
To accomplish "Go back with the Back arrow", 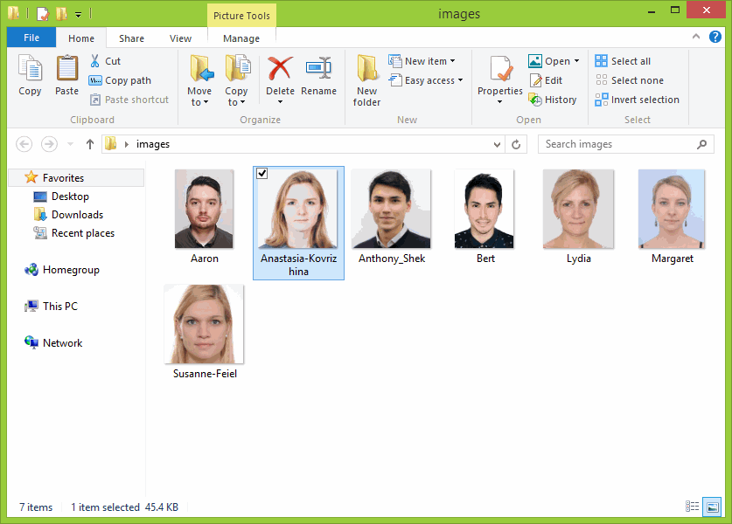I will click(24, 144).
